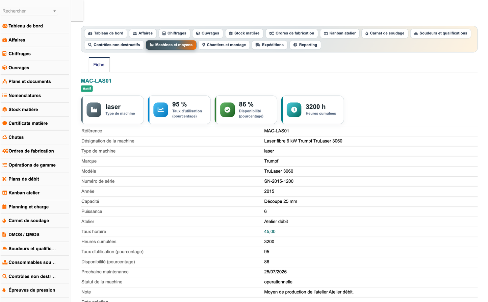The width and height of the screenshot is (488, 302).
Task: Click the Chutes recycle icon in sidebar
Action: [5, 137]
